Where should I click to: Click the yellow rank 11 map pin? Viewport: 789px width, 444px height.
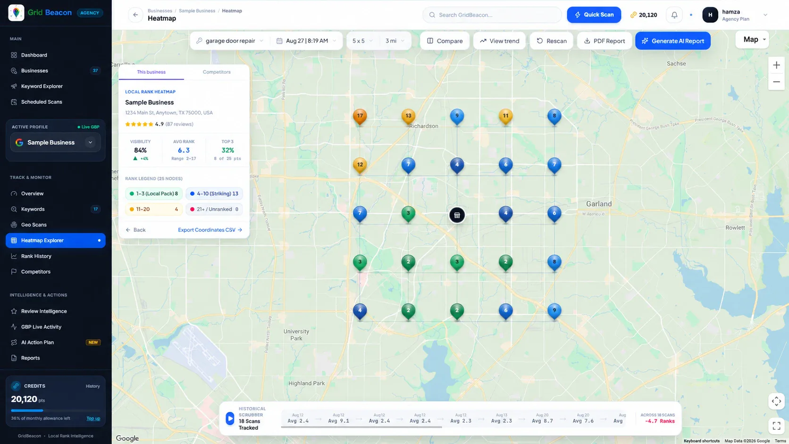[x=505, y=117]
